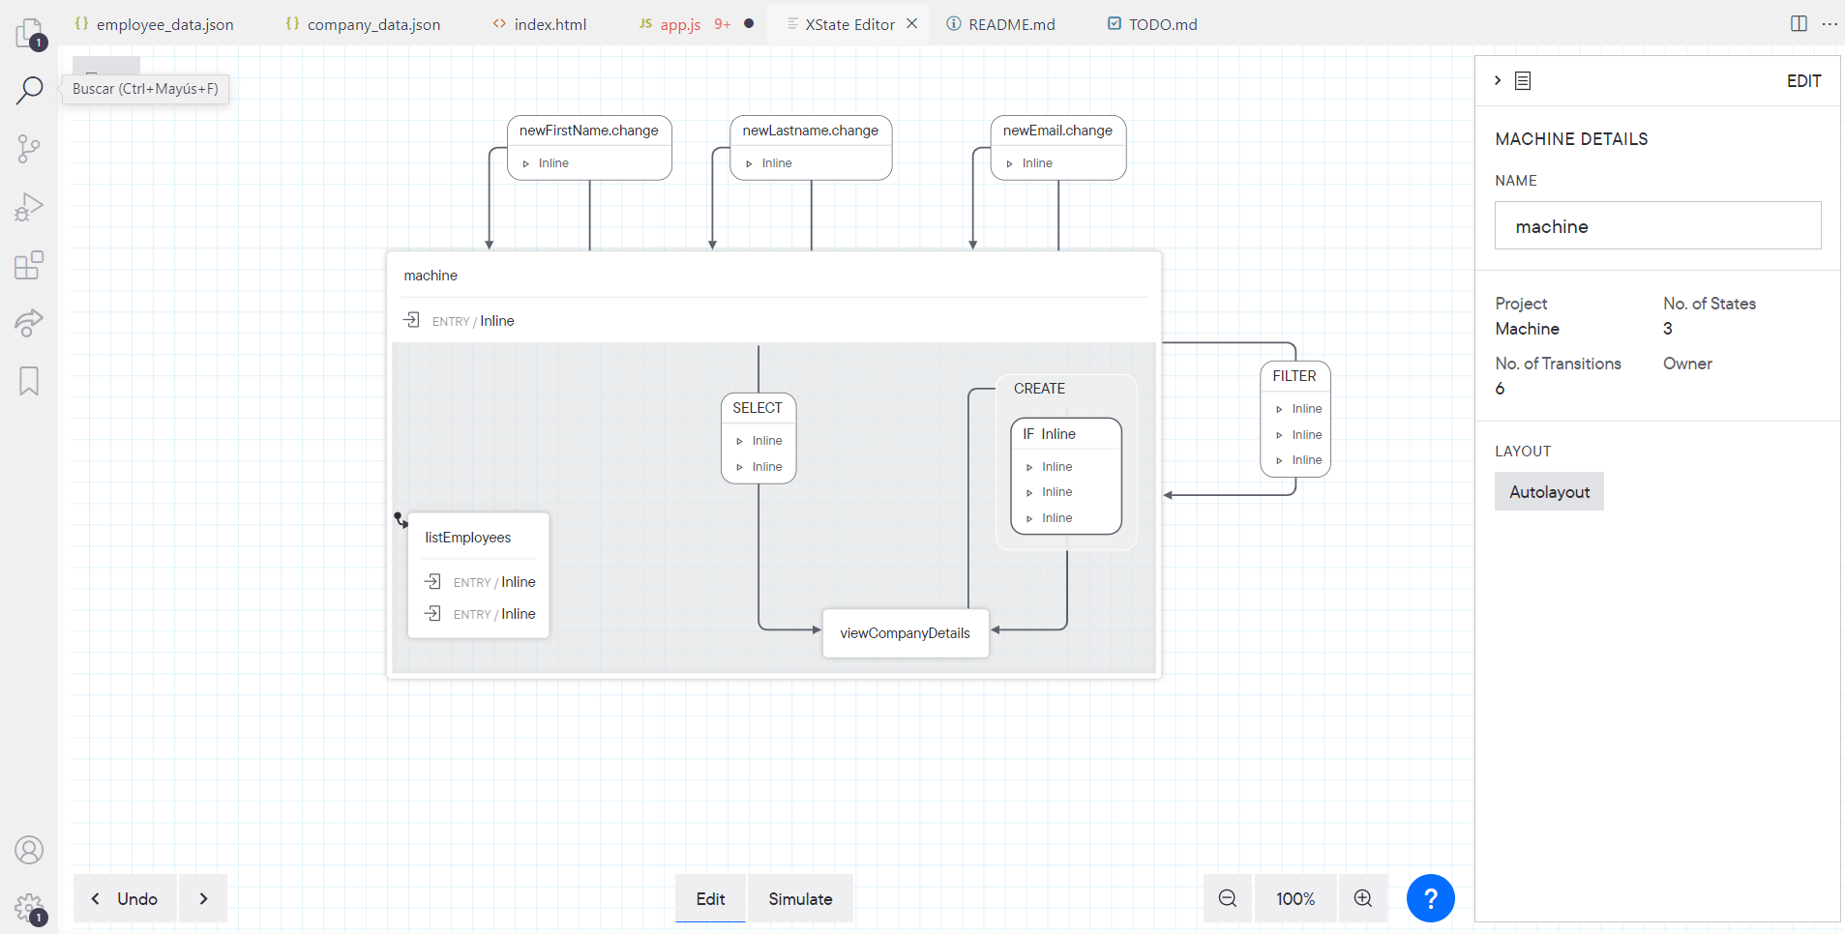Select the SELECT transition label
Viewport: 1845px width, 934px height.
pyautogui.click(x=758, y=408)
